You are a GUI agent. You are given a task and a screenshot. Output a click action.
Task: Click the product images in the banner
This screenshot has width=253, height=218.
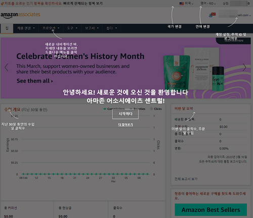[x=193, y=69]
